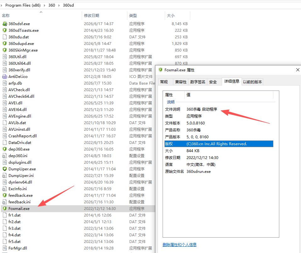Click the fr1.dat file icon
301x253 pixels.
[x=5, y=215]
